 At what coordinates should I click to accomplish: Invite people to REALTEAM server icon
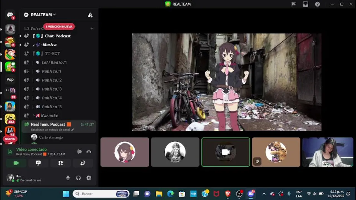90,15
